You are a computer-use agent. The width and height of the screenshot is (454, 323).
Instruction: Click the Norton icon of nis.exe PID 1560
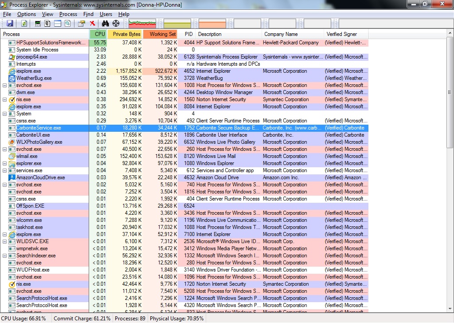[12, 100]
